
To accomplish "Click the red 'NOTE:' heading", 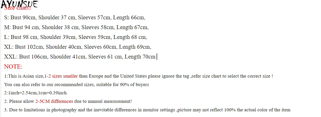I will point(13,67).
